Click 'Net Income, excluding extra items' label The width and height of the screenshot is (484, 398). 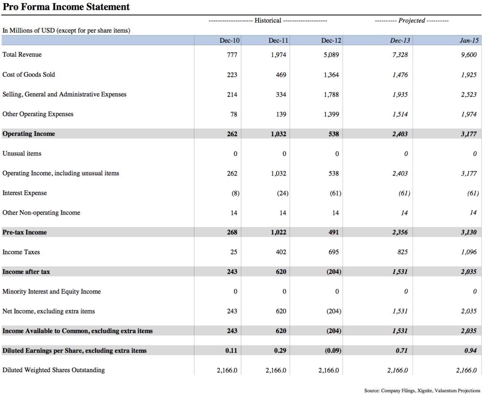pos(48,311)
